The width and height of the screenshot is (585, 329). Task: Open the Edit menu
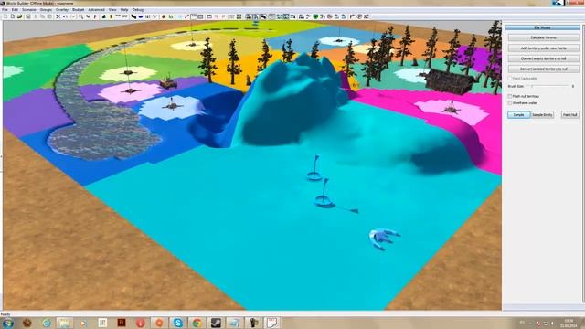coord(15,10)
